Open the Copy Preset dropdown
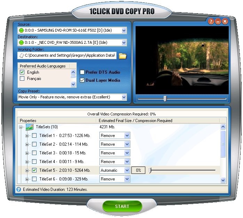This screenshot has height=218, width=243. [124, 97]
